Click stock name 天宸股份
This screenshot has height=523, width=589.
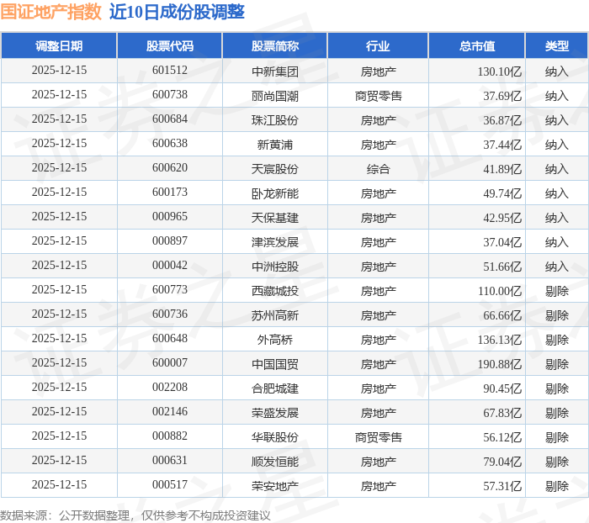[275, 169]
